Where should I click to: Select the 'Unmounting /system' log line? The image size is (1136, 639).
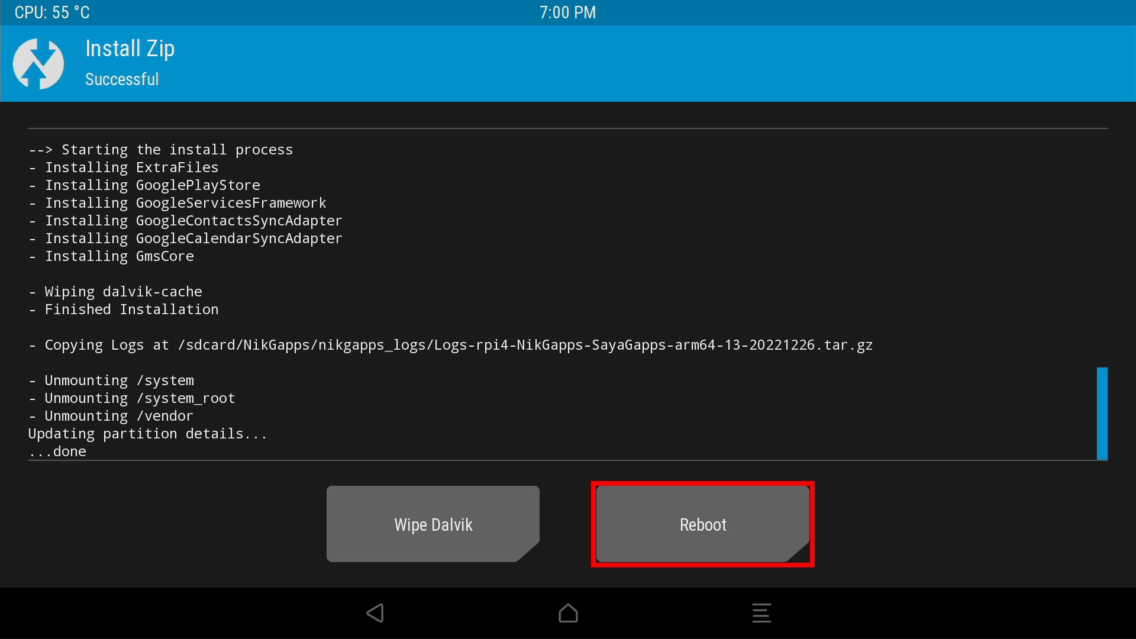point(111,380)
